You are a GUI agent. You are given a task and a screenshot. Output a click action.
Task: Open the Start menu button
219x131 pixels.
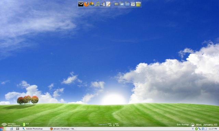coord(2,129)
